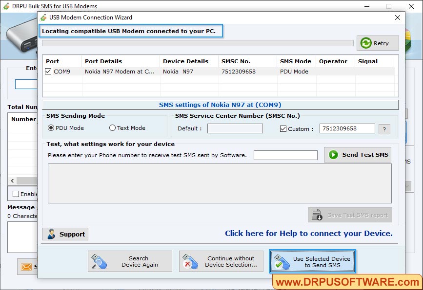Click the Retry button label
Image resolution: width=423 pixels, height=290 pixels.
(381, 43)
